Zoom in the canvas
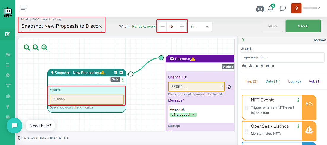 coord(45,48)
